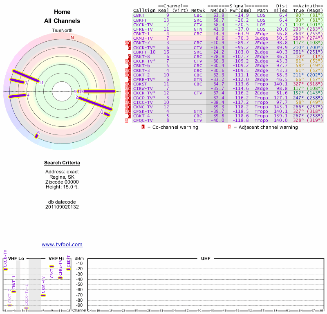
Task: Select the CFSK-TV callsign in the table
Action: click(143, 111)
